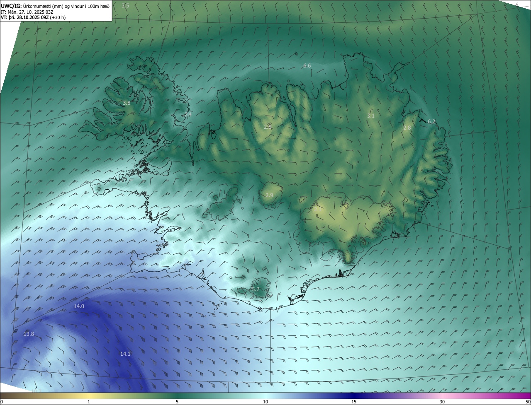The width and height of the screenshot is (531, 405).
Task: Select the 5 tick on the colour scale
Action: (x=177, y=402)
